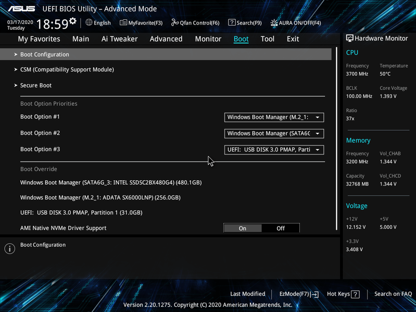Boot override to the ADATA SX6000LNP drive
The image size is (416, 312).
100,197
